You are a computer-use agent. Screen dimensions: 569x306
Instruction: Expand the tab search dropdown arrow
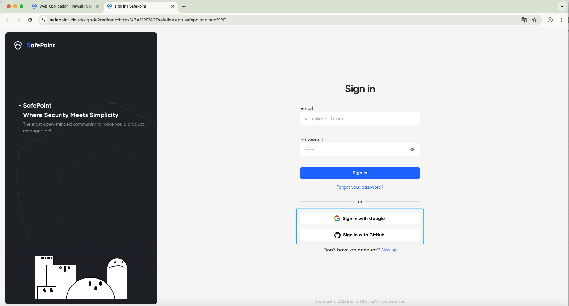click(x=562, y=6)
